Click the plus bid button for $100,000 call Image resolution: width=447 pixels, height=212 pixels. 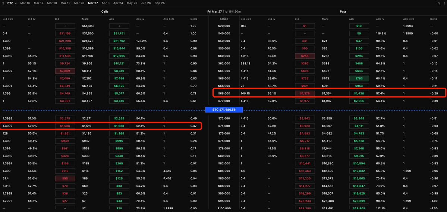[65, 208]
